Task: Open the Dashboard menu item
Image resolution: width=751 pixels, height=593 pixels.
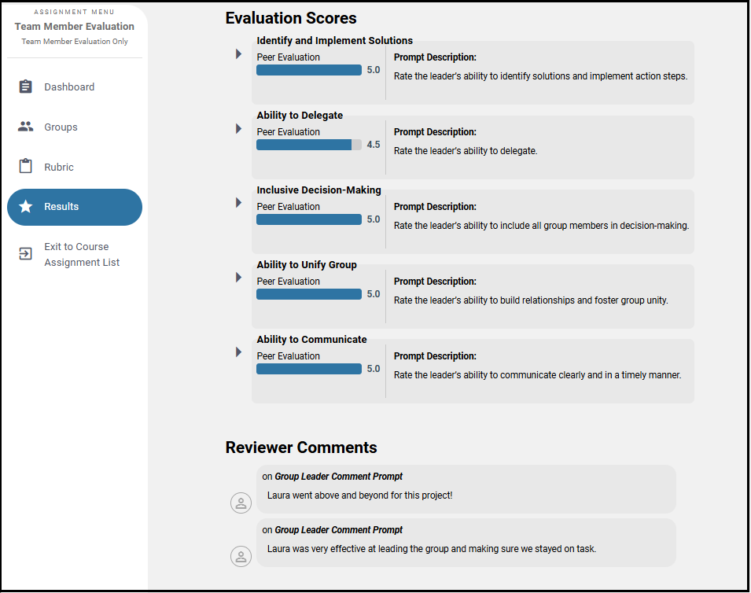Action: pyautogui.click(x=69, y=87)
